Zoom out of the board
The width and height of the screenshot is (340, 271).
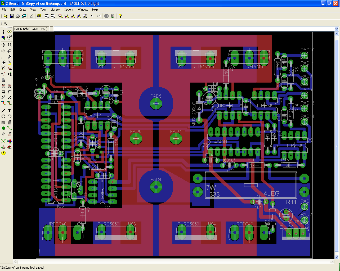click(73, 16)
